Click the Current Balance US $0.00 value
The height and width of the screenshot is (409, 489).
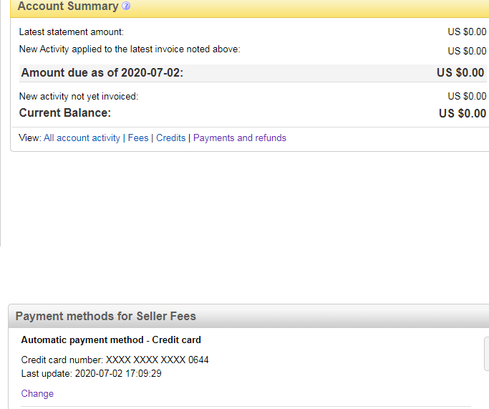462,113
